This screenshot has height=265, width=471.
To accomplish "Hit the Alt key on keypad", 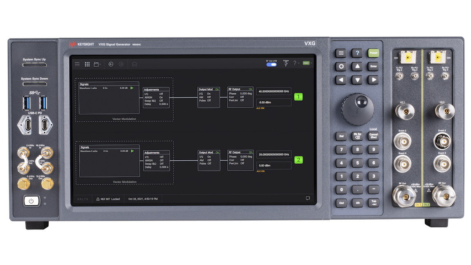I will click(x=357, y=203).
